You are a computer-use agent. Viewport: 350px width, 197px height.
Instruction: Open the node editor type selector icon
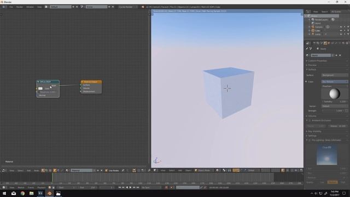[x=4, y=170]
